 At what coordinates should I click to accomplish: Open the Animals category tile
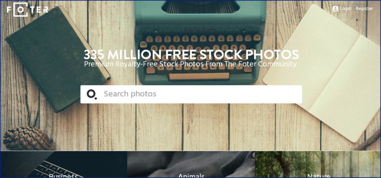click(191, 164)
